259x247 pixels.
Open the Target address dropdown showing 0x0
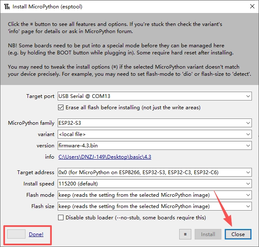(155, 172)
